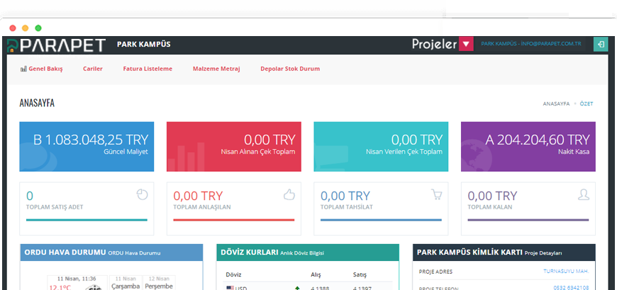Viewport: 617px width, 290px height.
Task: Click the ÖZET breadcrumb link
Action: (x=587, y=104)
